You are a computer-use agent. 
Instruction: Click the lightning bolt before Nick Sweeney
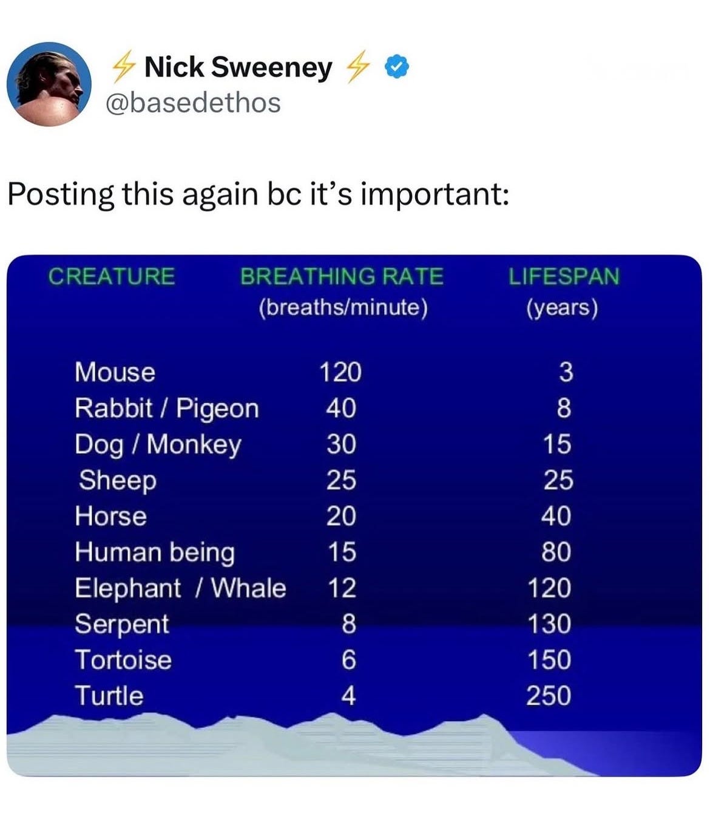coord(124,67)
